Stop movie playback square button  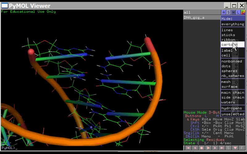click(202, 148)
